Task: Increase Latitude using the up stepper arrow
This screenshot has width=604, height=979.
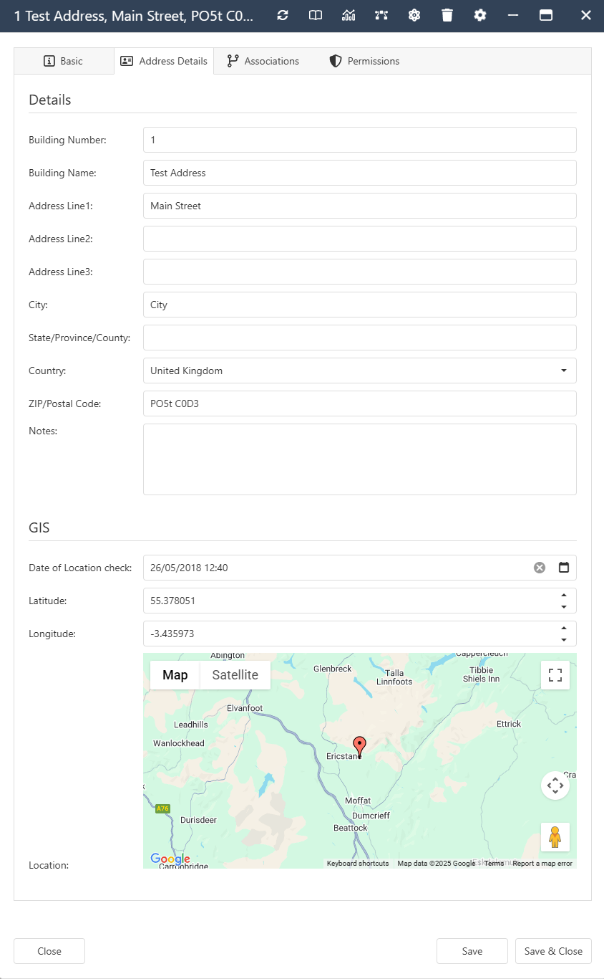Action: (x=565, y=596)
